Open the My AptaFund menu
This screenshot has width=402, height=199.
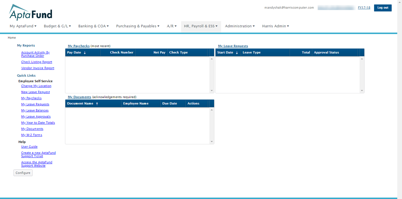click(23, 26)
